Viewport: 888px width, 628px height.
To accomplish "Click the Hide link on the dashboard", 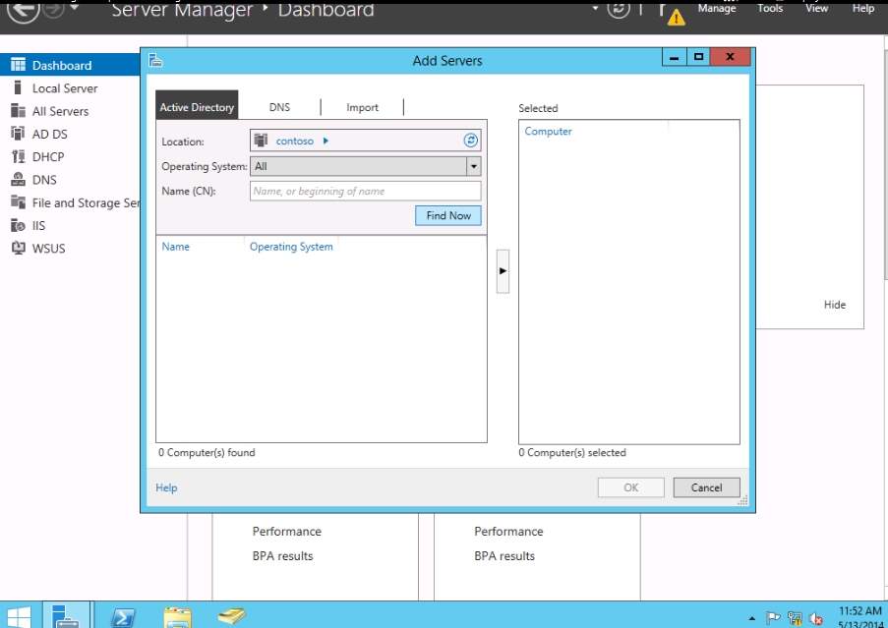I will click(x=835, y=305).
